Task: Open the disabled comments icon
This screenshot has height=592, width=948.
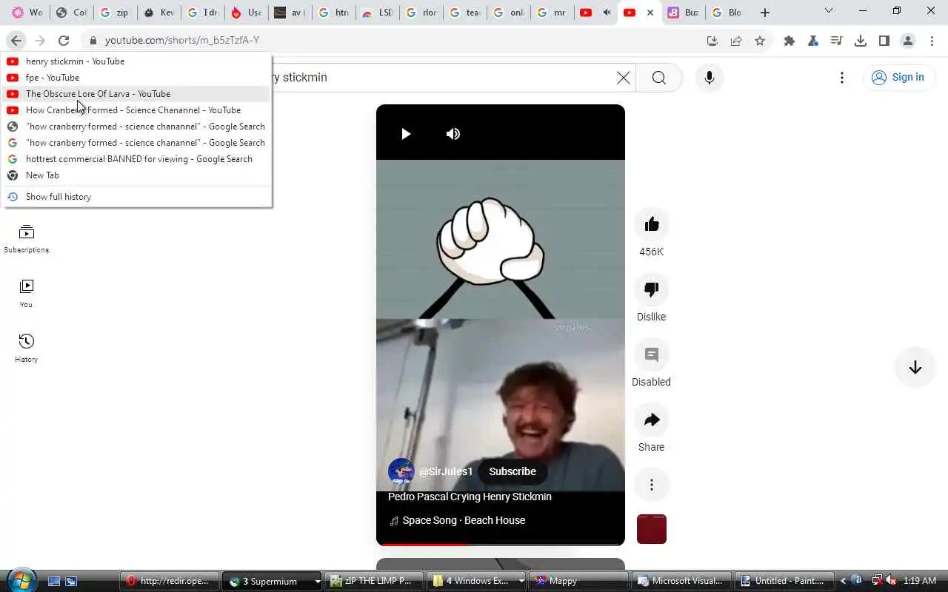Action: click(652, 354)
